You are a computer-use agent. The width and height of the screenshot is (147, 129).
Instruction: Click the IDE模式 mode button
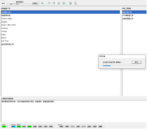pyautogui.click(x=35, y=3)
